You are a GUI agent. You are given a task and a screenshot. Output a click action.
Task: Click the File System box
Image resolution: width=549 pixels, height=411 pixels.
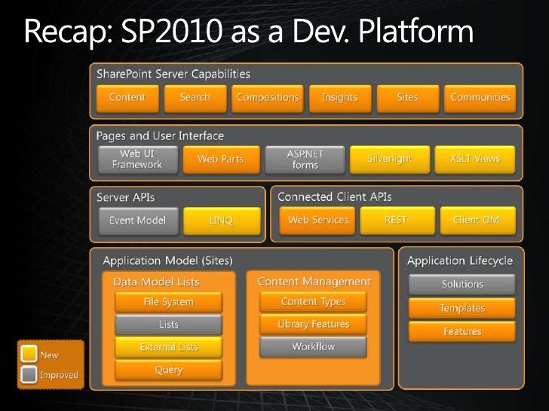168,303
